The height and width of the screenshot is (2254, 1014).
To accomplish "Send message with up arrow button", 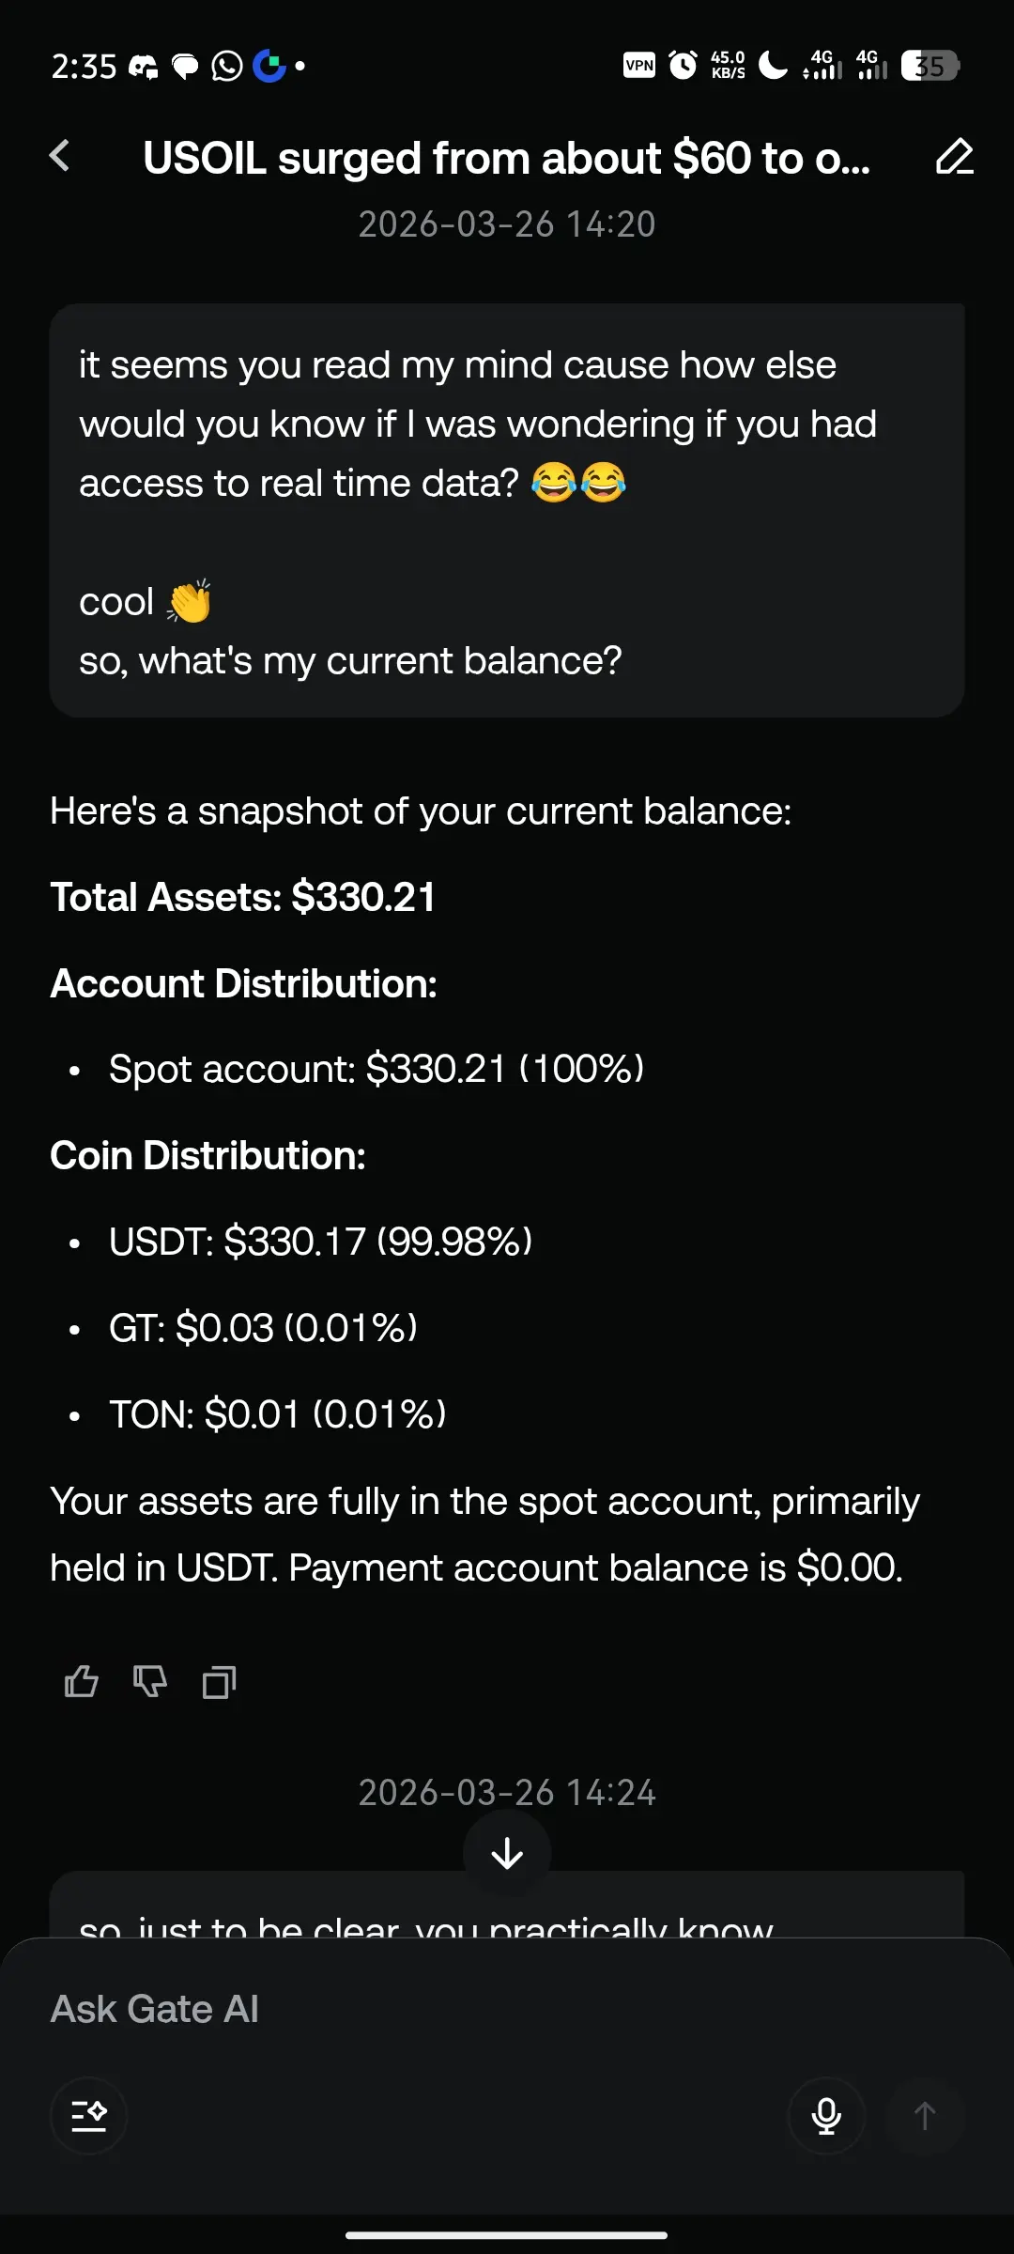I will click(x=925, y=2116).
